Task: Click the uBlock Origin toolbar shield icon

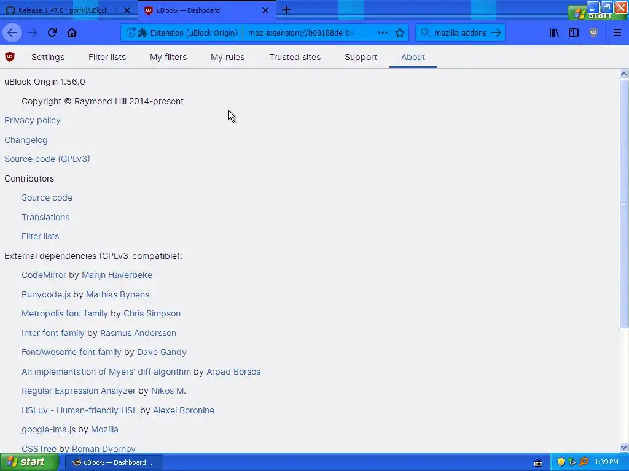Action: 593,33
